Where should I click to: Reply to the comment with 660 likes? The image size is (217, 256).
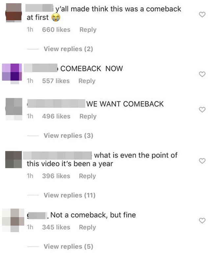[88, 30]
